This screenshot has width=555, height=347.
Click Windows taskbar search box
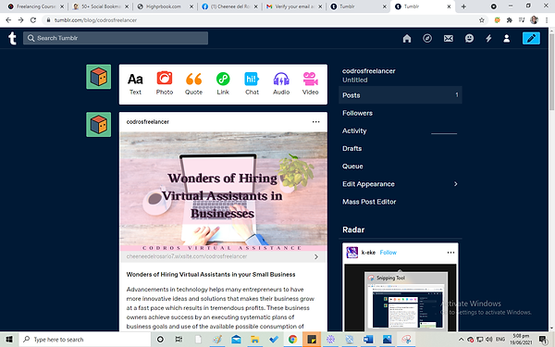point(85,340)
